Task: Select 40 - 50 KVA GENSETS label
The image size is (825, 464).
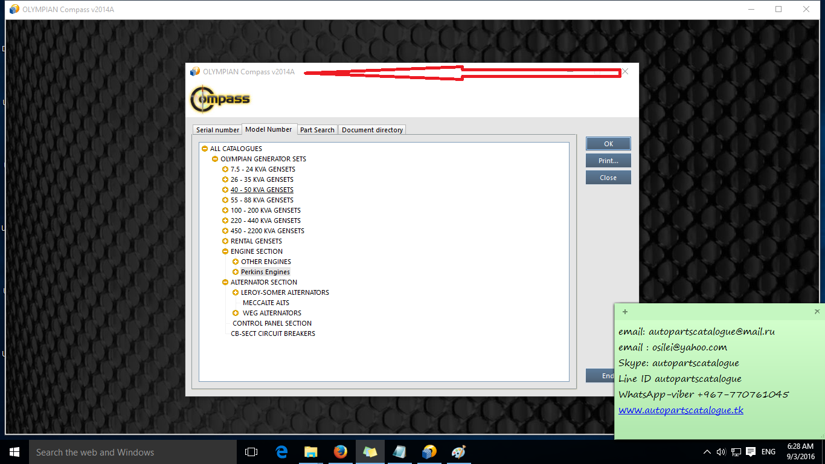Action: tap(262, 190)
